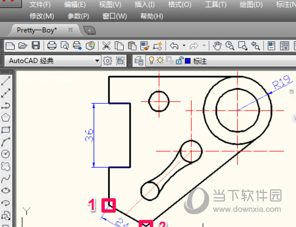Viewport: 296px width, 227px height.
Task: Select the Spline tool
Action: point(5,178)
